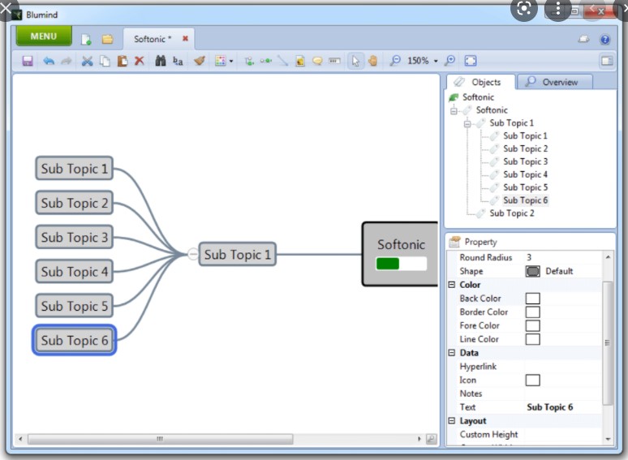Screen dimensions: 628x460
Task: Delete the selection with the red X icon
Action: 139,61
